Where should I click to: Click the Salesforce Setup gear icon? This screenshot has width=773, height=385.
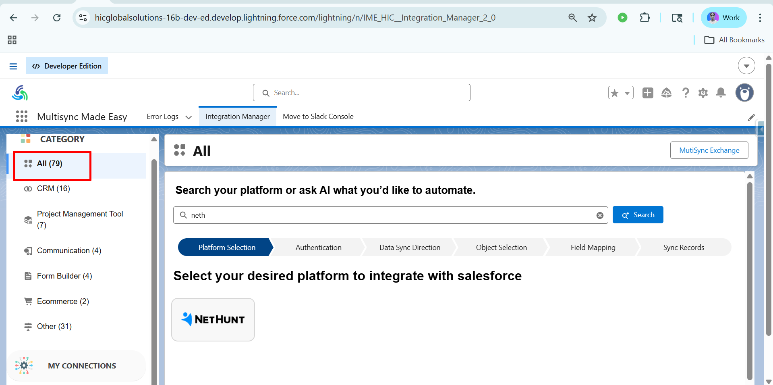pos(703,93)
